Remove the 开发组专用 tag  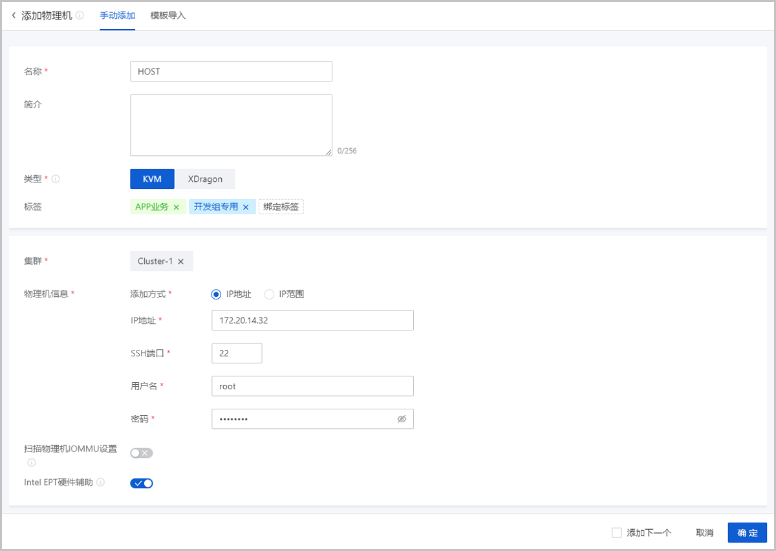pos(246,208)
